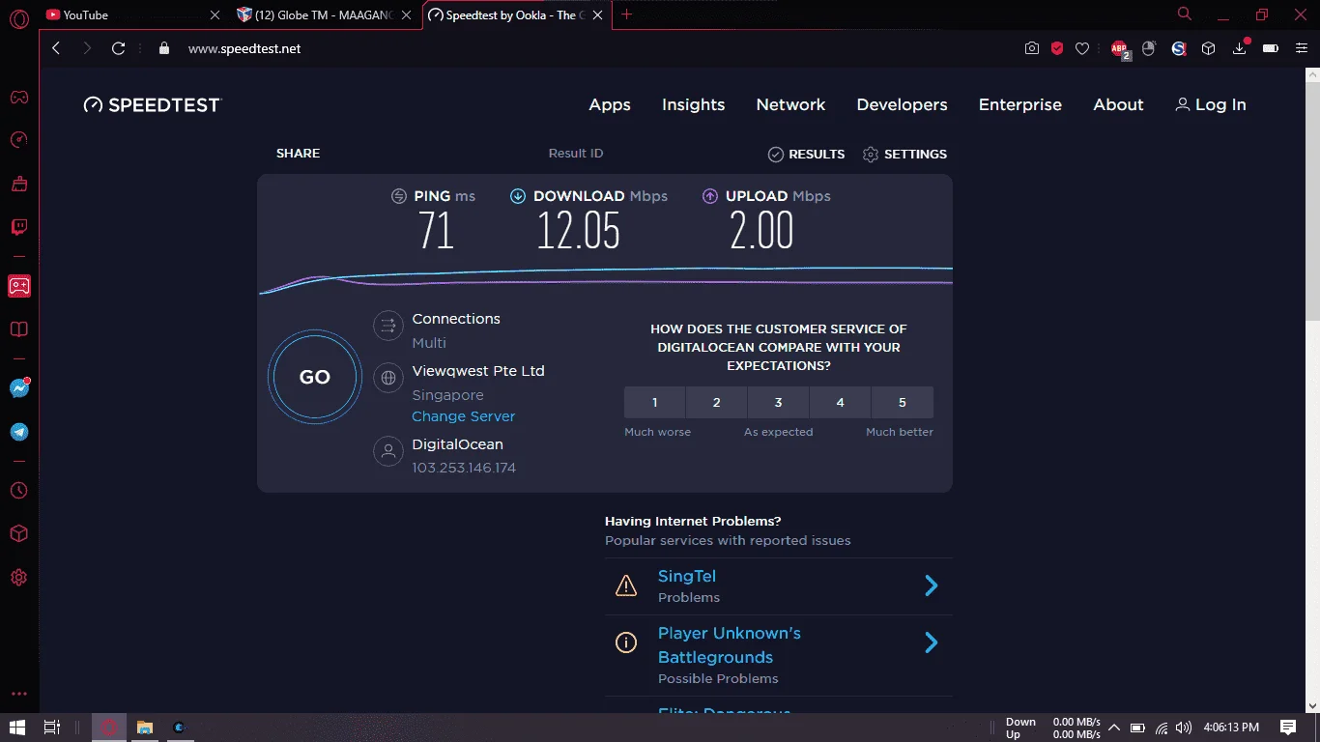Open History clock icon in sidebar
1320x742 pixels.
[x=18, y=491]
